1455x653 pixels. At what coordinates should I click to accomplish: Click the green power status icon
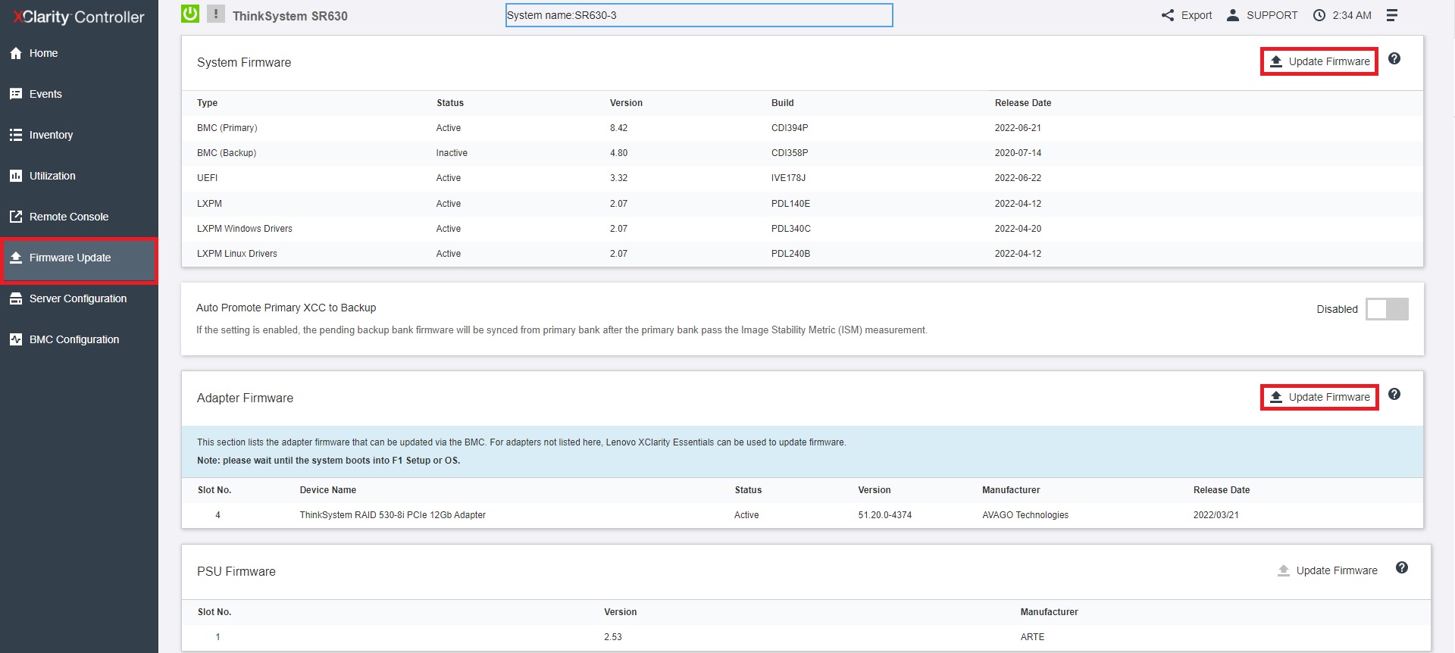pos(190,14)
